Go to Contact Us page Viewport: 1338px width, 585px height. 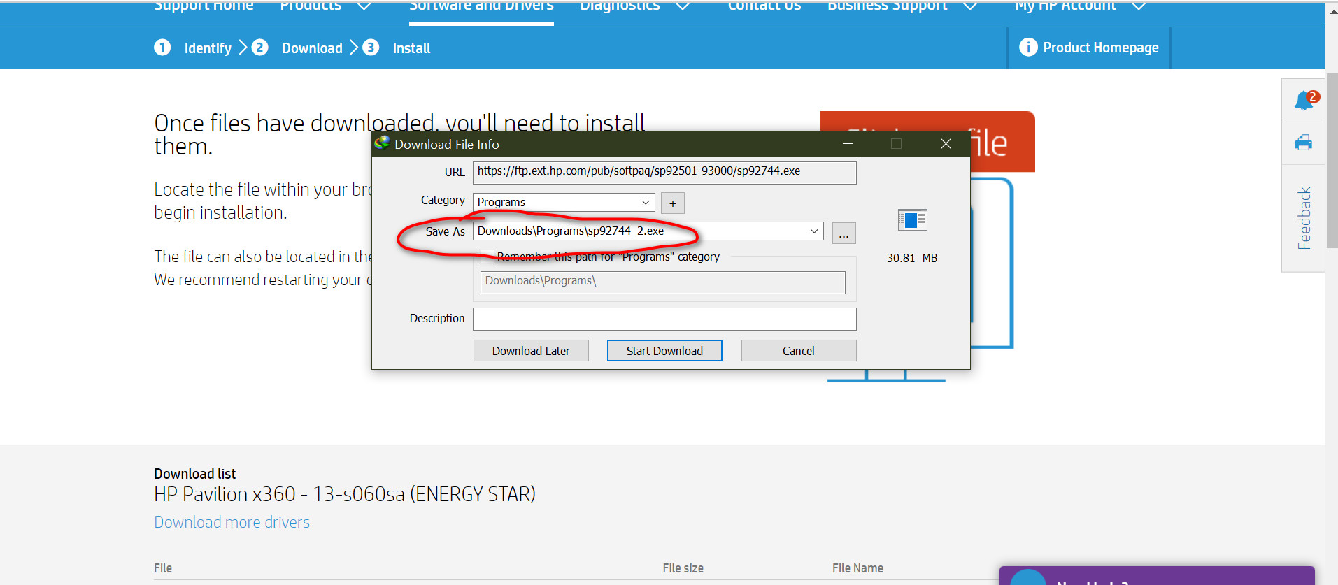(x=764, y=6)
